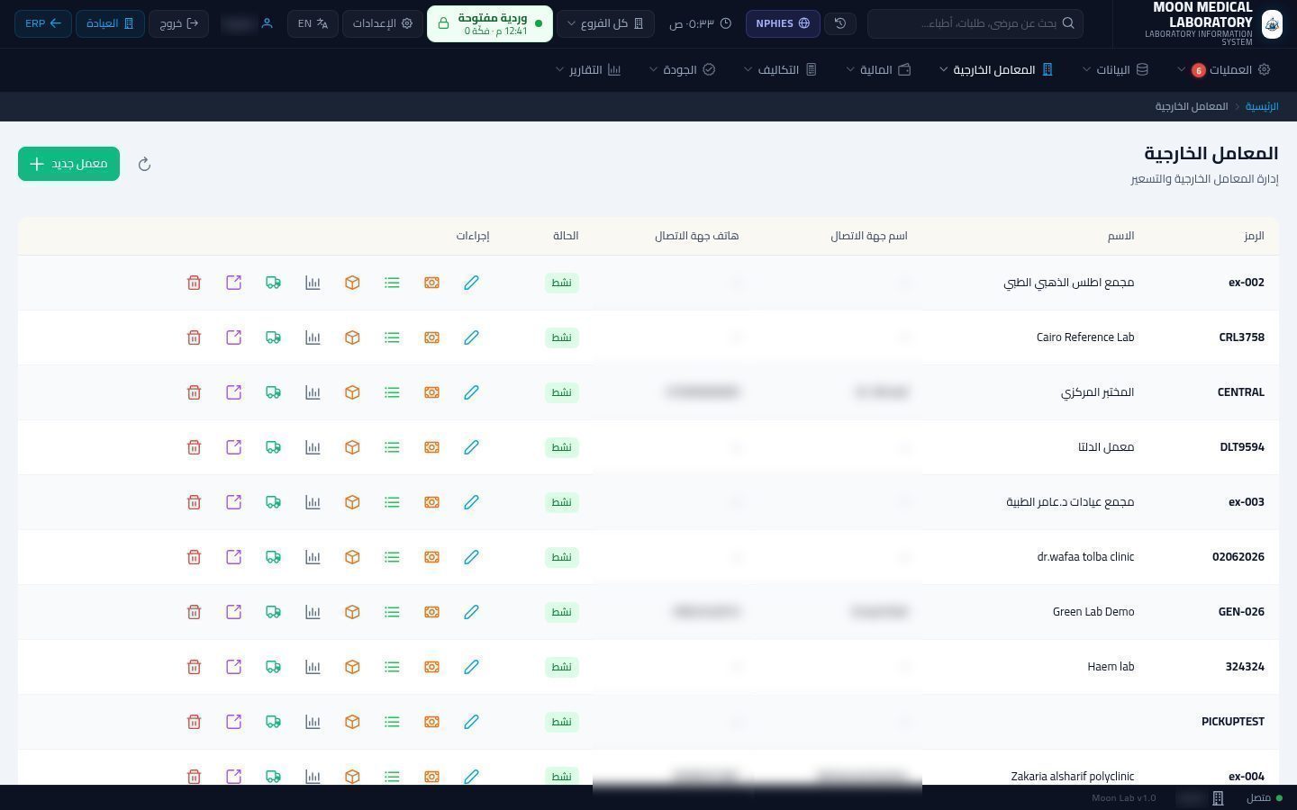This screenshot has height=810, width=1297.
Task: Toggle the open shift status indicator
Action: coord(490,23)
